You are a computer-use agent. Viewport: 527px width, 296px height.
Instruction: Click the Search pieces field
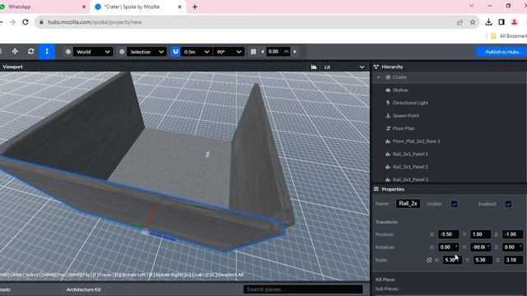[x=303, y=289]
